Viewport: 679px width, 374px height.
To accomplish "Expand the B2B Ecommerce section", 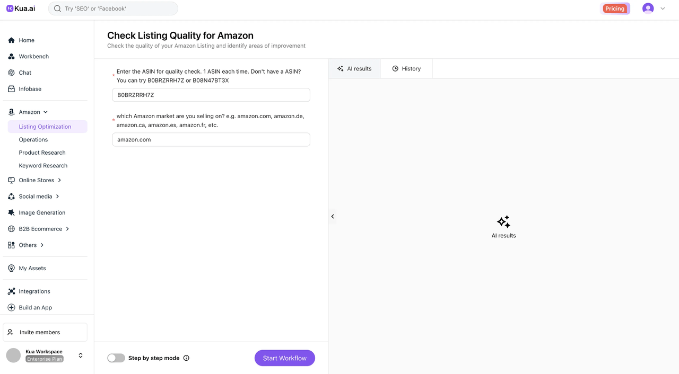I will (x=67, y=229).
